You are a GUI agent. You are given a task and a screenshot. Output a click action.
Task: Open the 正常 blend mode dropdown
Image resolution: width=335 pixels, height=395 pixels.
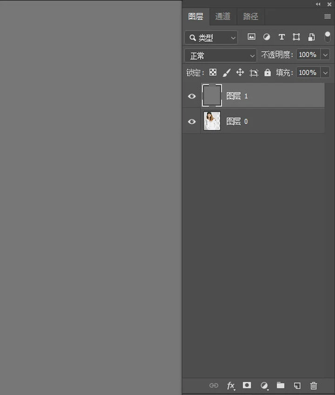pos(221,55)
